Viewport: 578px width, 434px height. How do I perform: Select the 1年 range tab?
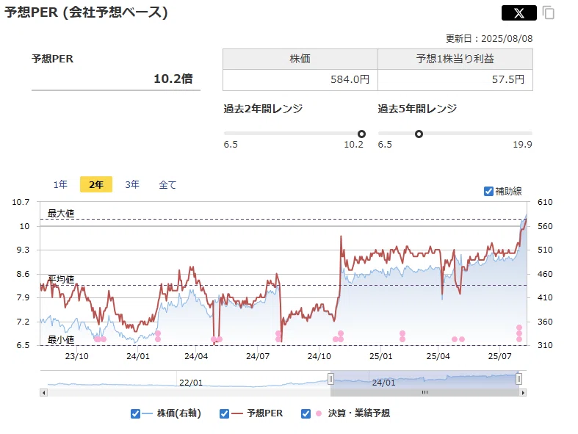tap(60, 184)
